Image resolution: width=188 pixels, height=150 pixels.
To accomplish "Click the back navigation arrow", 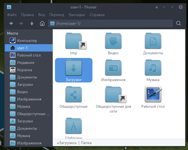I will 11,23.
